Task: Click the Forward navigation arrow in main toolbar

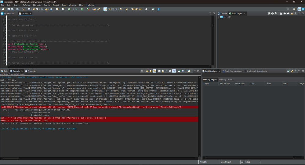Action: (x=146, y=9)
